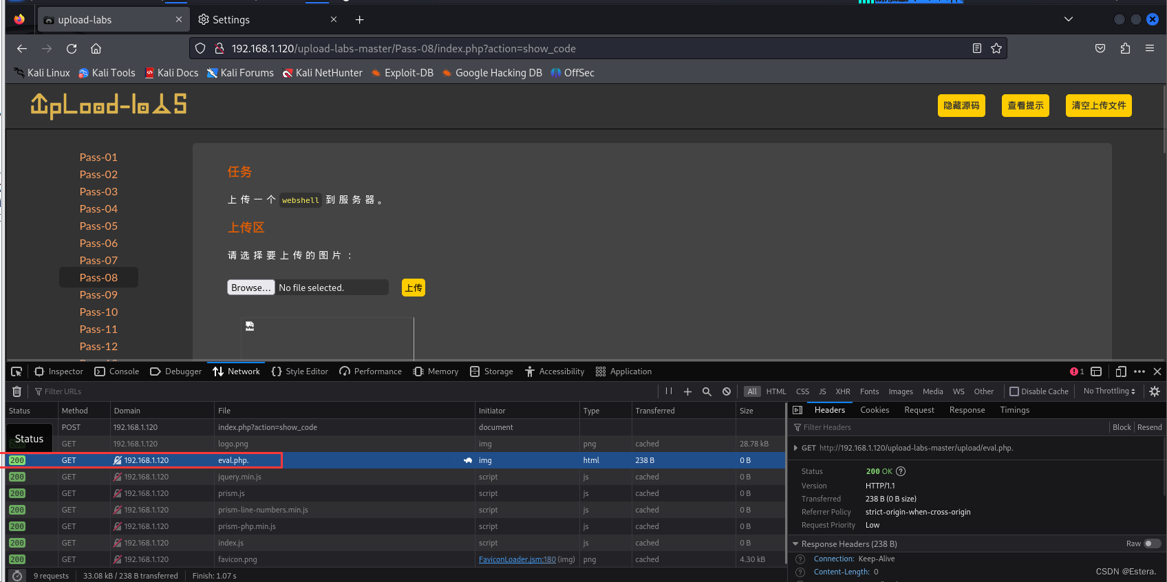1167x582 pixels.
Task: Filter network requests by All
Action: click(x=752, y=391)
